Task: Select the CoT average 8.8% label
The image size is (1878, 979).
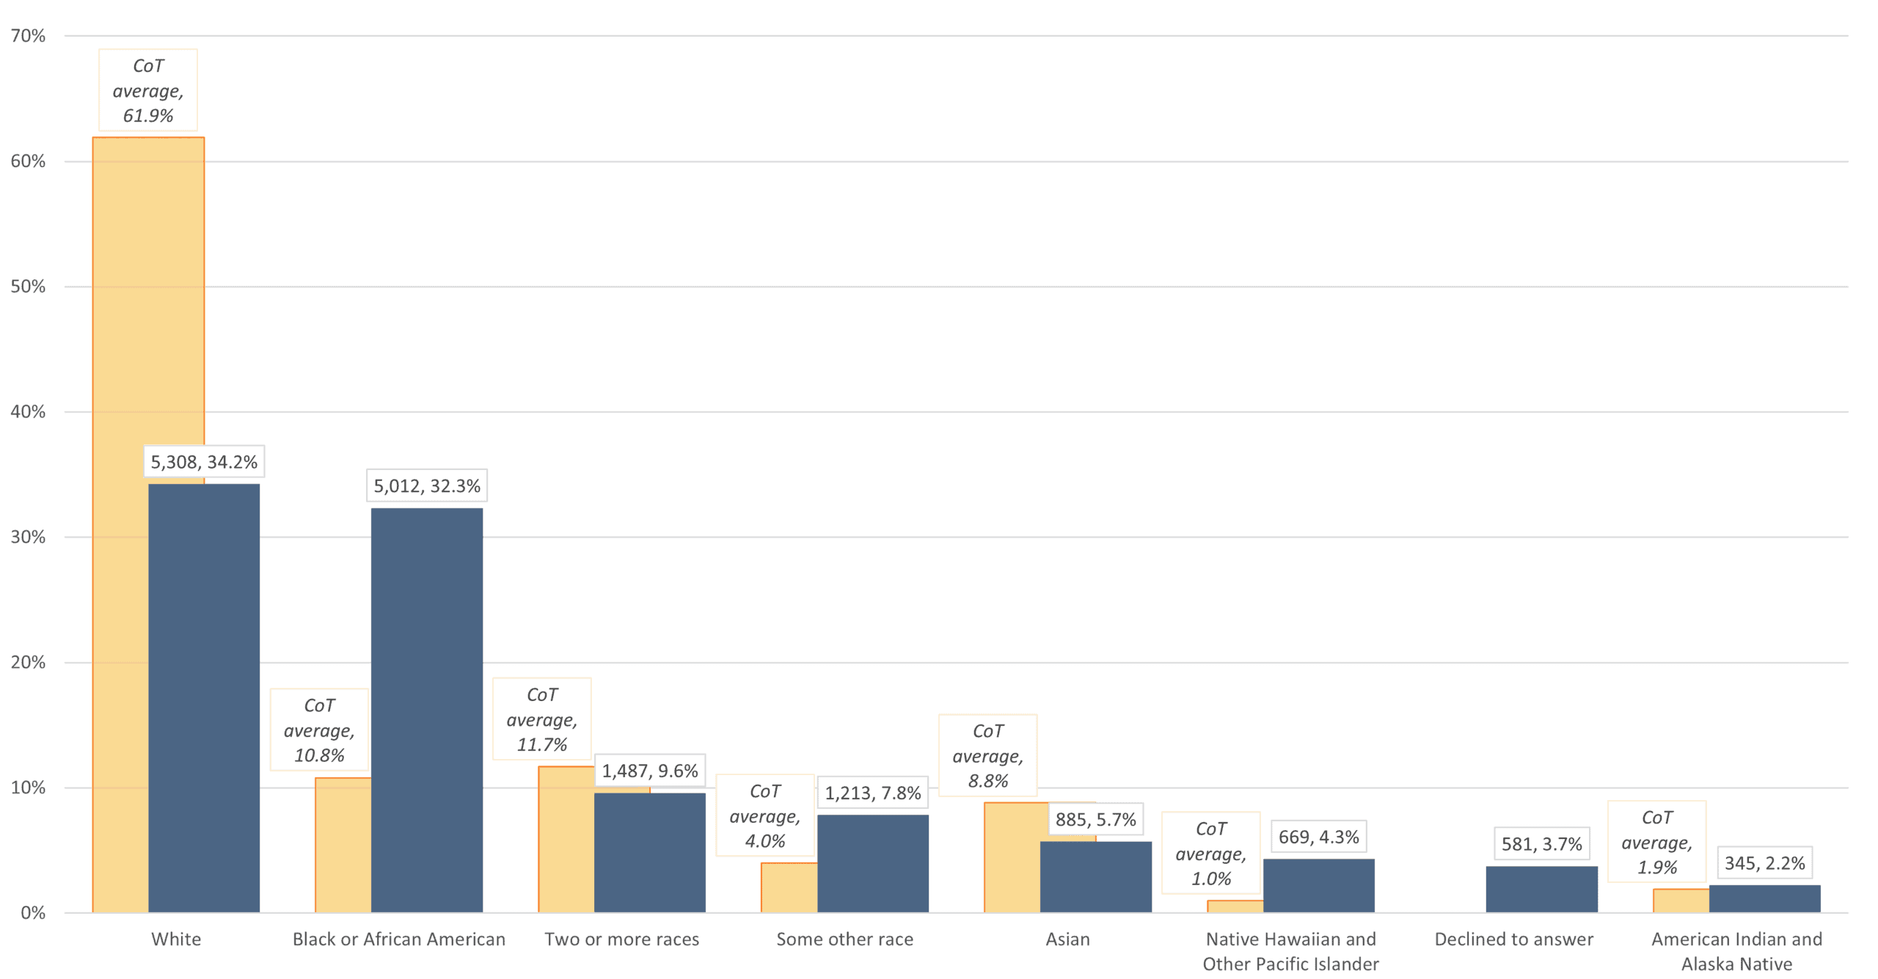Action: (x=988, y=755)
